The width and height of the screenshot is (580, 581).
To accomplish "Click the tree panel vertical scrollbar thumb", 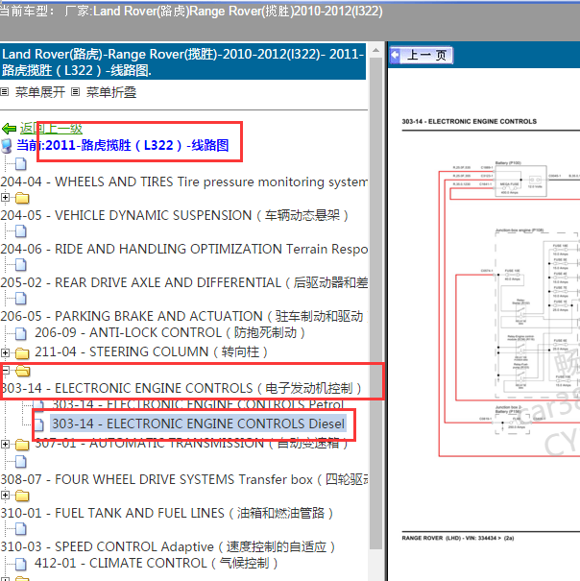I will coord(375,303).
